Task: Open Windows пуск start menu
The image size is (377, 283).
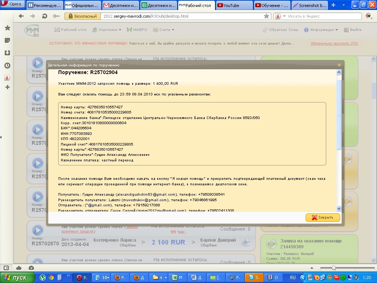Action: point(17,277)
